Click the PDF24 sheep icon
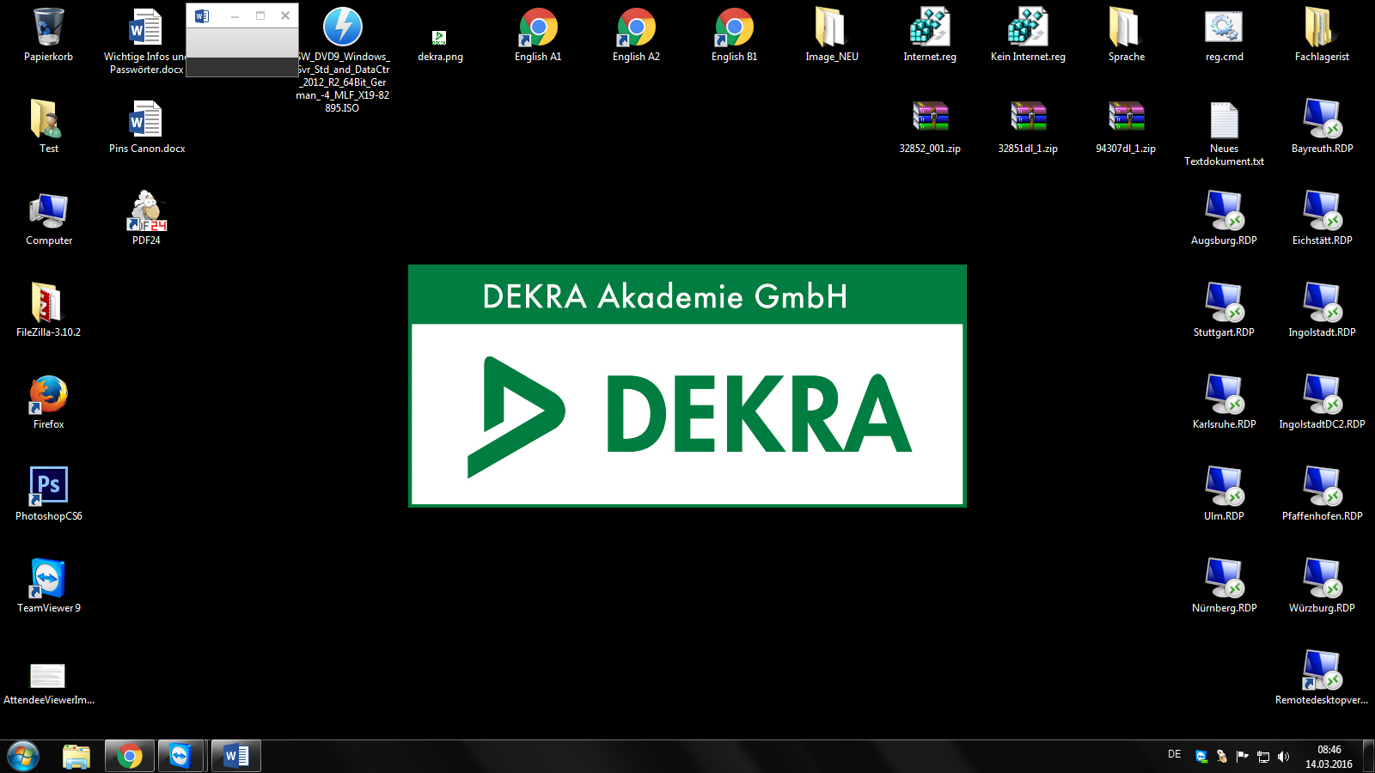Image resolution: width=1375 pixels, height=773 pixels. (146, 211)
